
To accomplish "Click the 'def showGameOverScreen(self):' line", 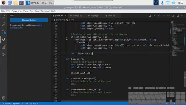I will [x=83, y=90].
